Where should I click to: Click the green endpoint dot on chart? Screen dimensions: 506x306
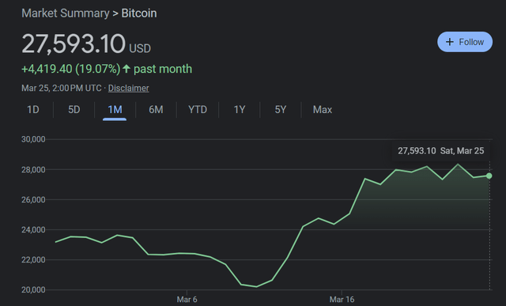click(x=489, y=176)
